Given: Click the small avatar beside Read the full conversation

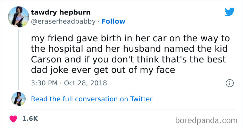Looking at the screenshot, I should tap(18, 99).
